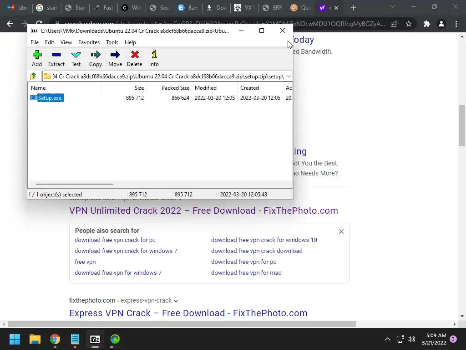Sort list by Modified column
466x350 pixels.
[x=215, y=88]
